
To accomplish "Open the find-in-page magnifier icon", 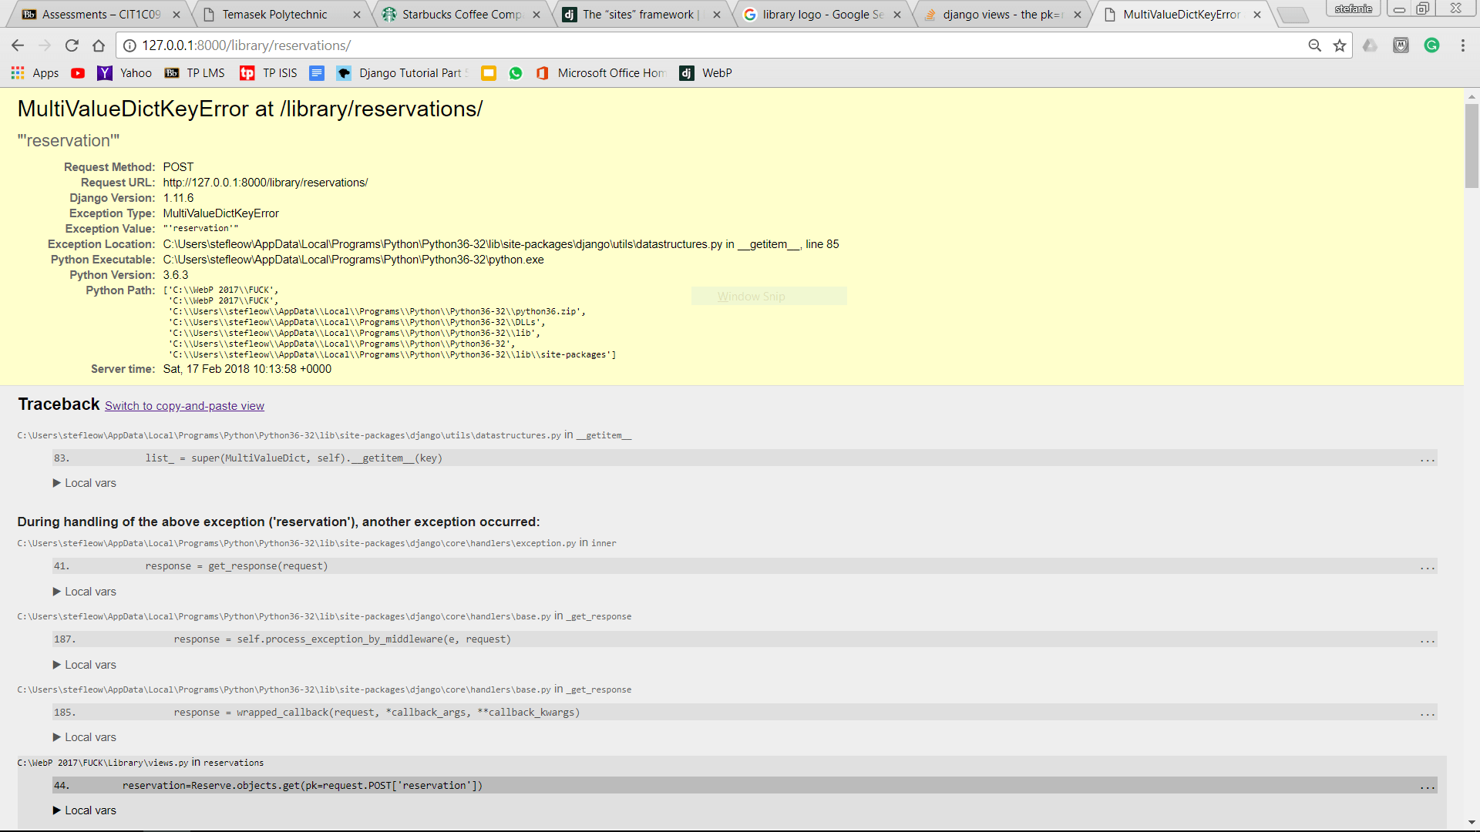I will pos(1314,45).
